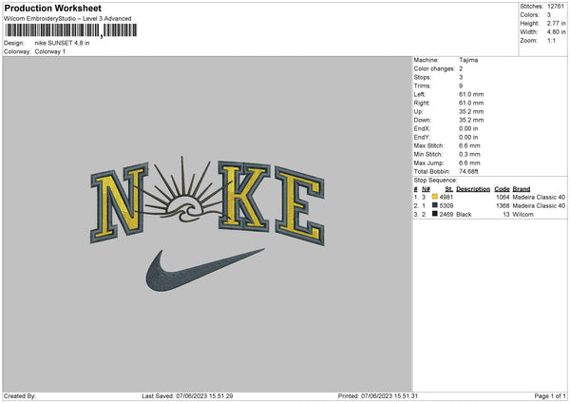Click the Production Worksheet title
Screen dimensions: 570x403
coord(52,8)
